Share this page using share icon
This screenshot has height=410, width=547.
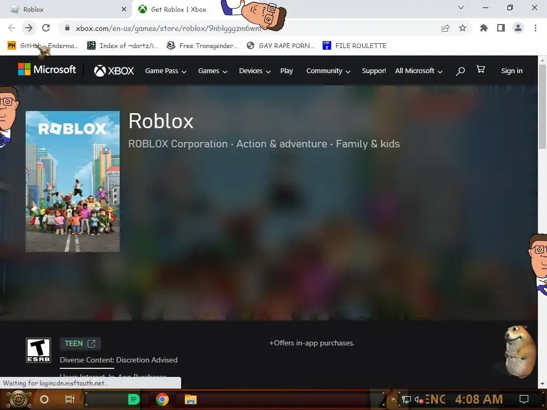446,28
